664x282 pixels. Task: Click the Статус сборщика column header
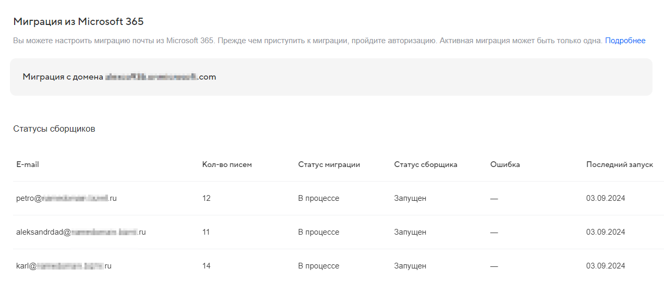point(426,164)
